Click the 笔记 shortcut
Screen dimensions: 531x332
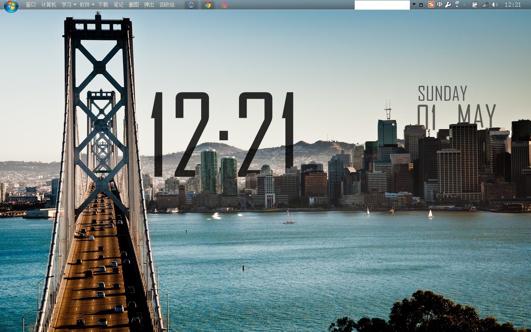[x=118, y=5]
